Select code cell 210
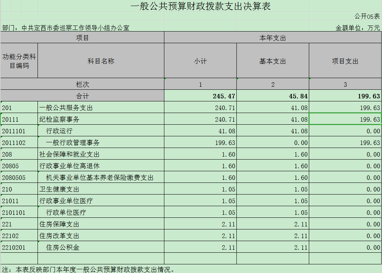382x273 pixels. [19, 189]
